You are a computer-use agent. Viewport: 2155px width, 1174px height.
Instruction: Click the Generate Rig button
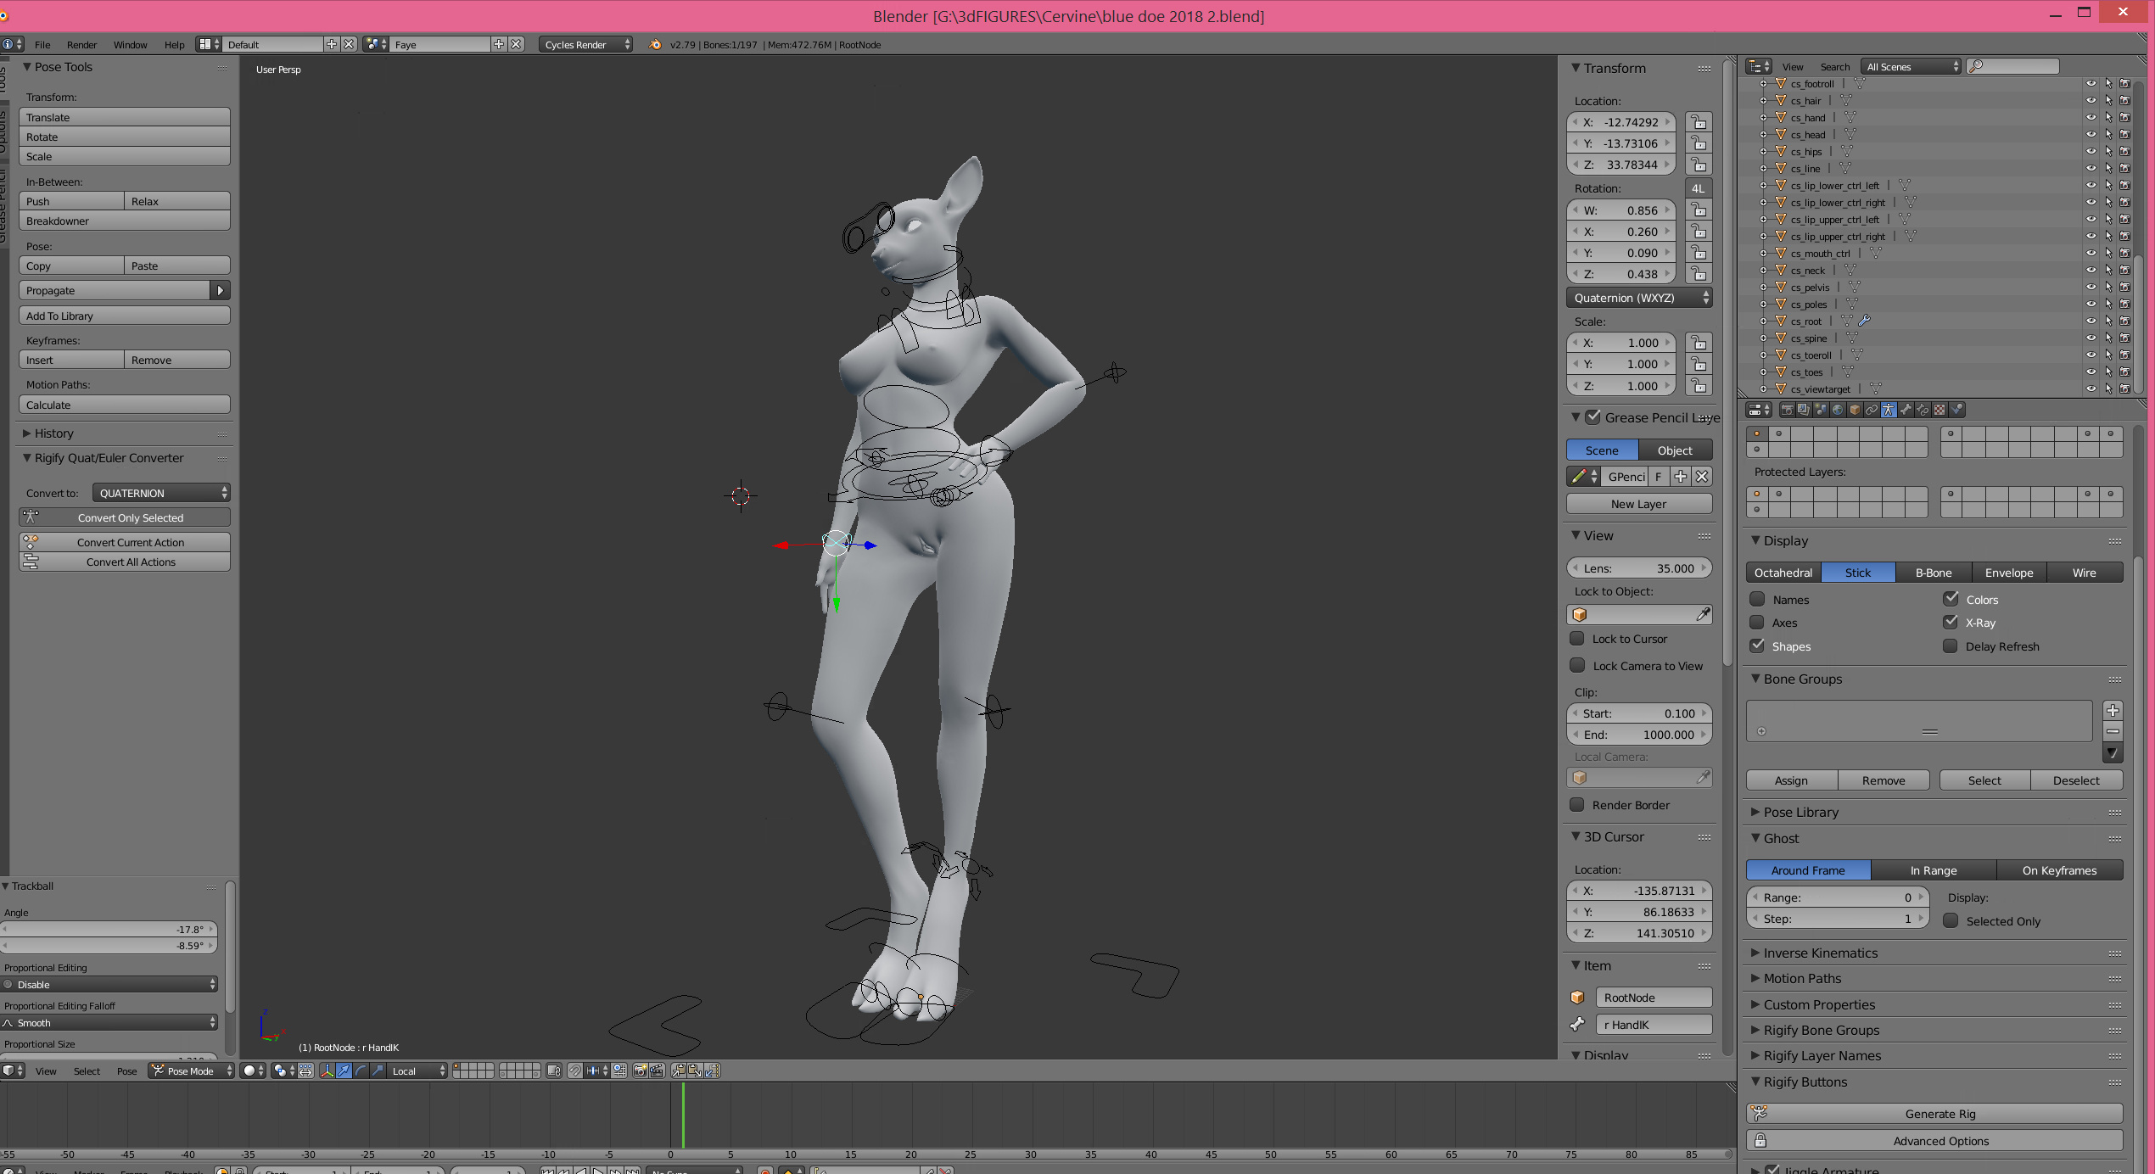click(x=1939, y=1114)
